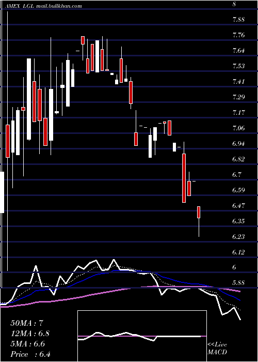Click the 7.41 price axis label

pos(238,82)
